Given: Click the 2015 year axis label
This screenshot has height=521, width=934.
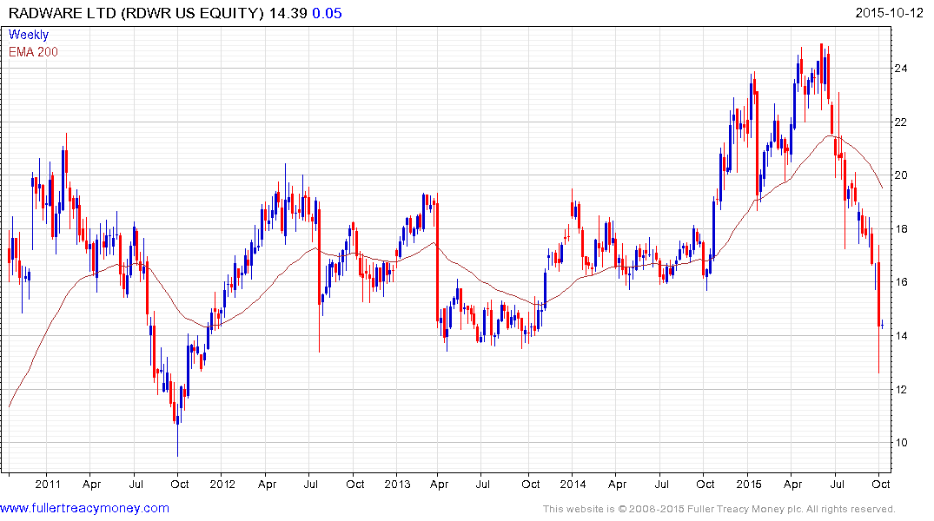Looking at the screenshot, I should pos(748,484).
